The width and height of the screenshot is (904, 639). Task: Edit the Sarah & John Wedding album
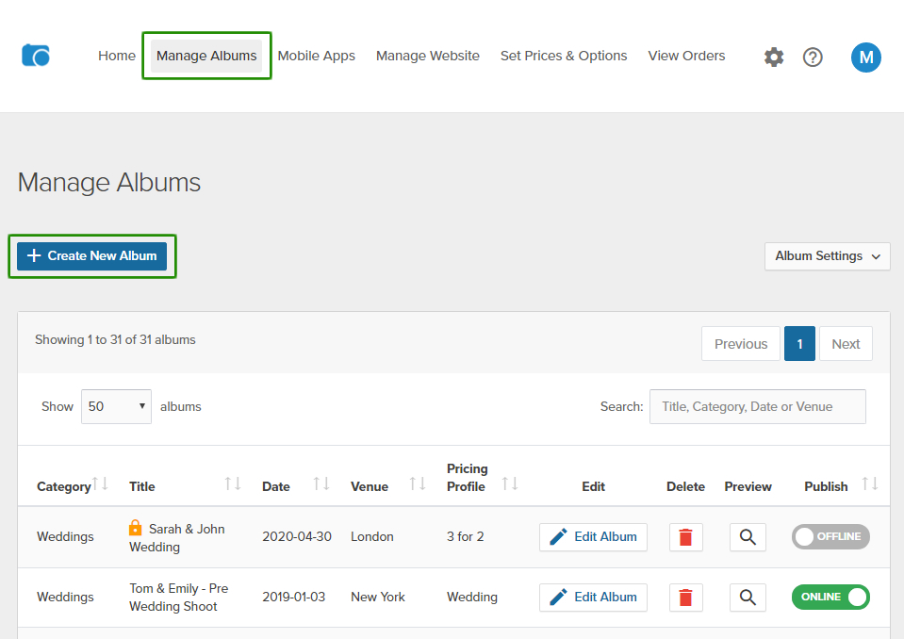click(x=593, y=537)
